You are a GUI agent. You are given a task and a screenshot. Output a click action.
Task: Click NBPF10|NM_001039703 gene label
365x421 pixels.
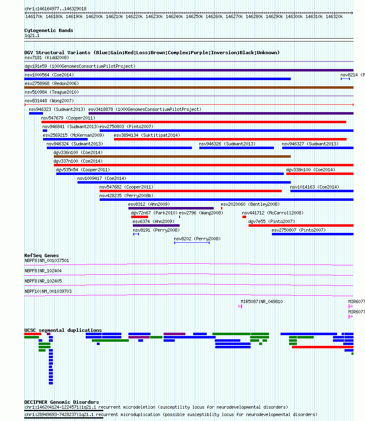point(48,291)
